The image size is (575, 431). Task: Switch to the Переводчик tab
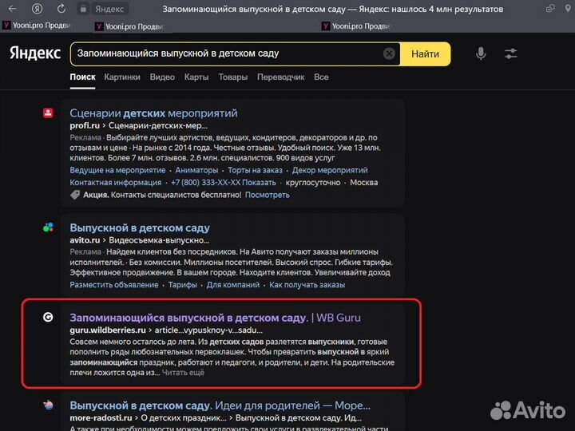[280, 77]
